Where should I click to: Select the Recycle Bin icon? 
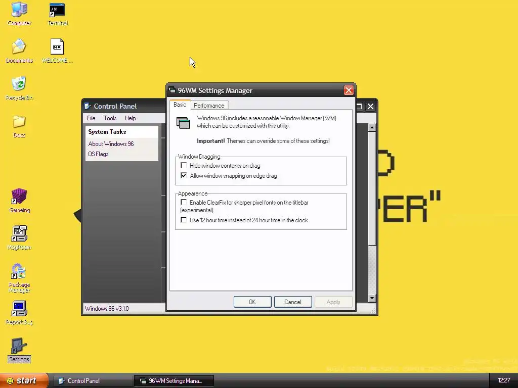(19, 88)
